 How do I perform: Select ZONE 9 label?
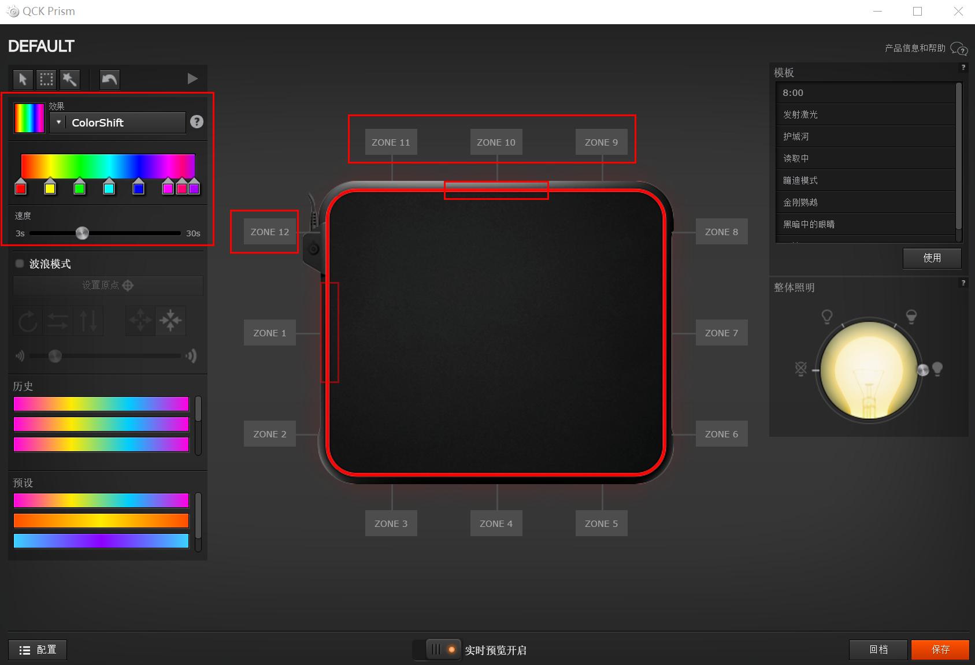pyautogui.click(x=602, y=142)
